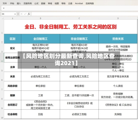
Task: Select column B header
Action: coord(41,18)
